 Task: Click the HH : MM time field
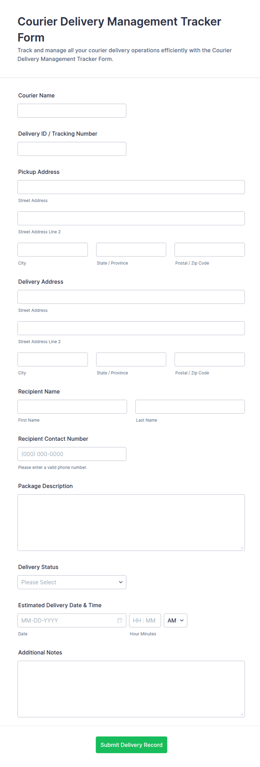145,620
